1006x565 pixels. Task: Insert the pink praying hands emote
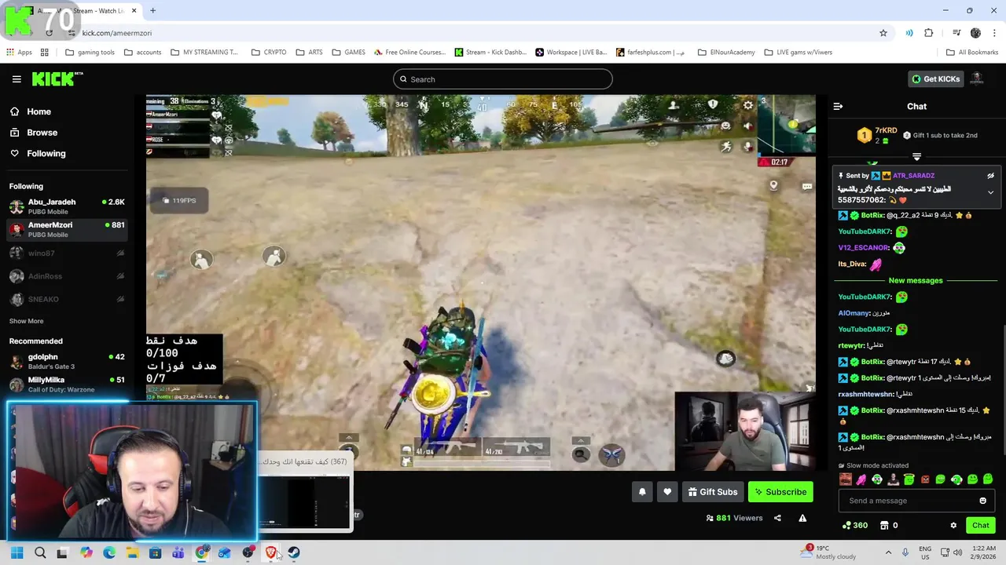[x=861, y=479]
